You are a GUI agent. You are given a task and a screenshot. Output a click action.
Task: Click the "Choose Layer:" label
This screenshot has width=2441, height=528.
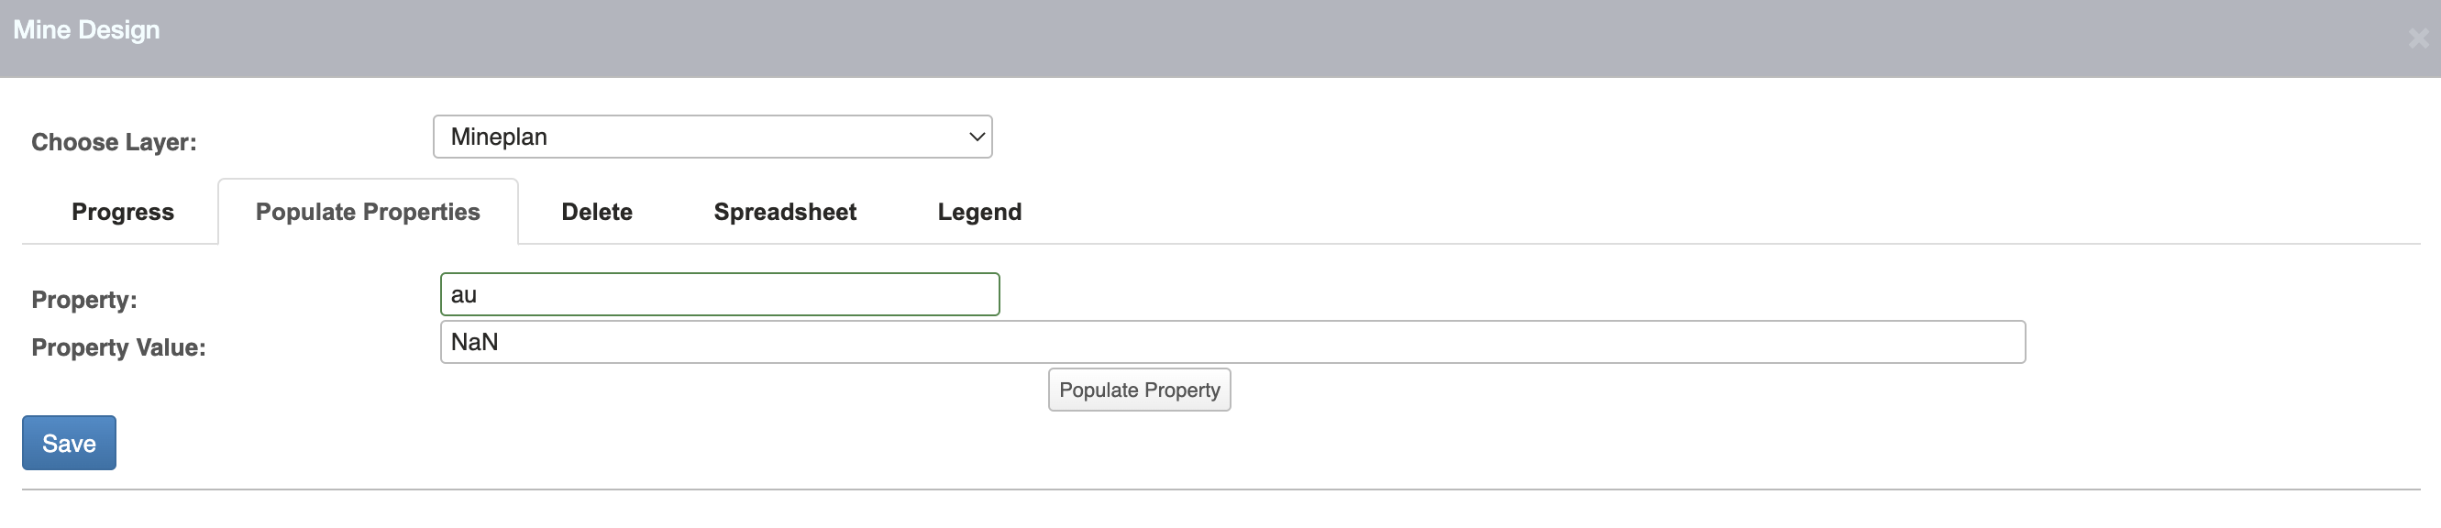click(114, 142)
